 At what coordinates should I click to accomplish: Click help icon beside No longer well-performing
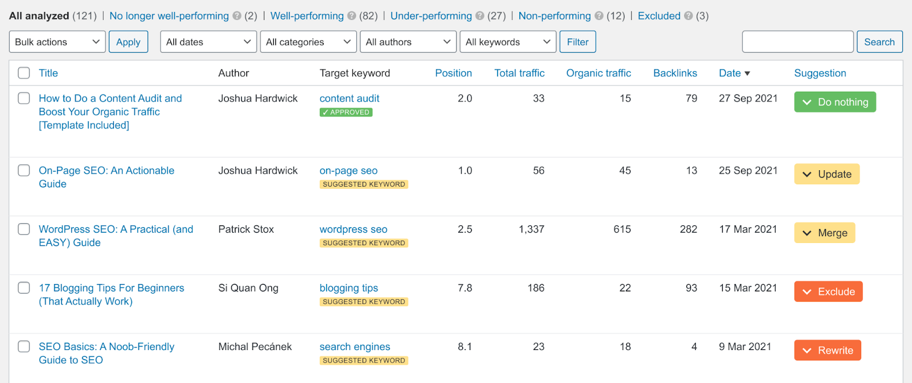[x=237, y=16]
